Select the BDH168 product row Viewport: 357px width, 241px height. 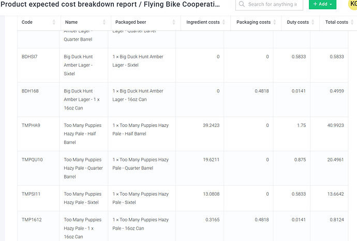(183, 100)
